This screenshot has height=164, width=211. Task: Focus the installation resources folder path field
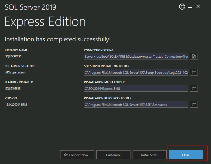(136, 105)
